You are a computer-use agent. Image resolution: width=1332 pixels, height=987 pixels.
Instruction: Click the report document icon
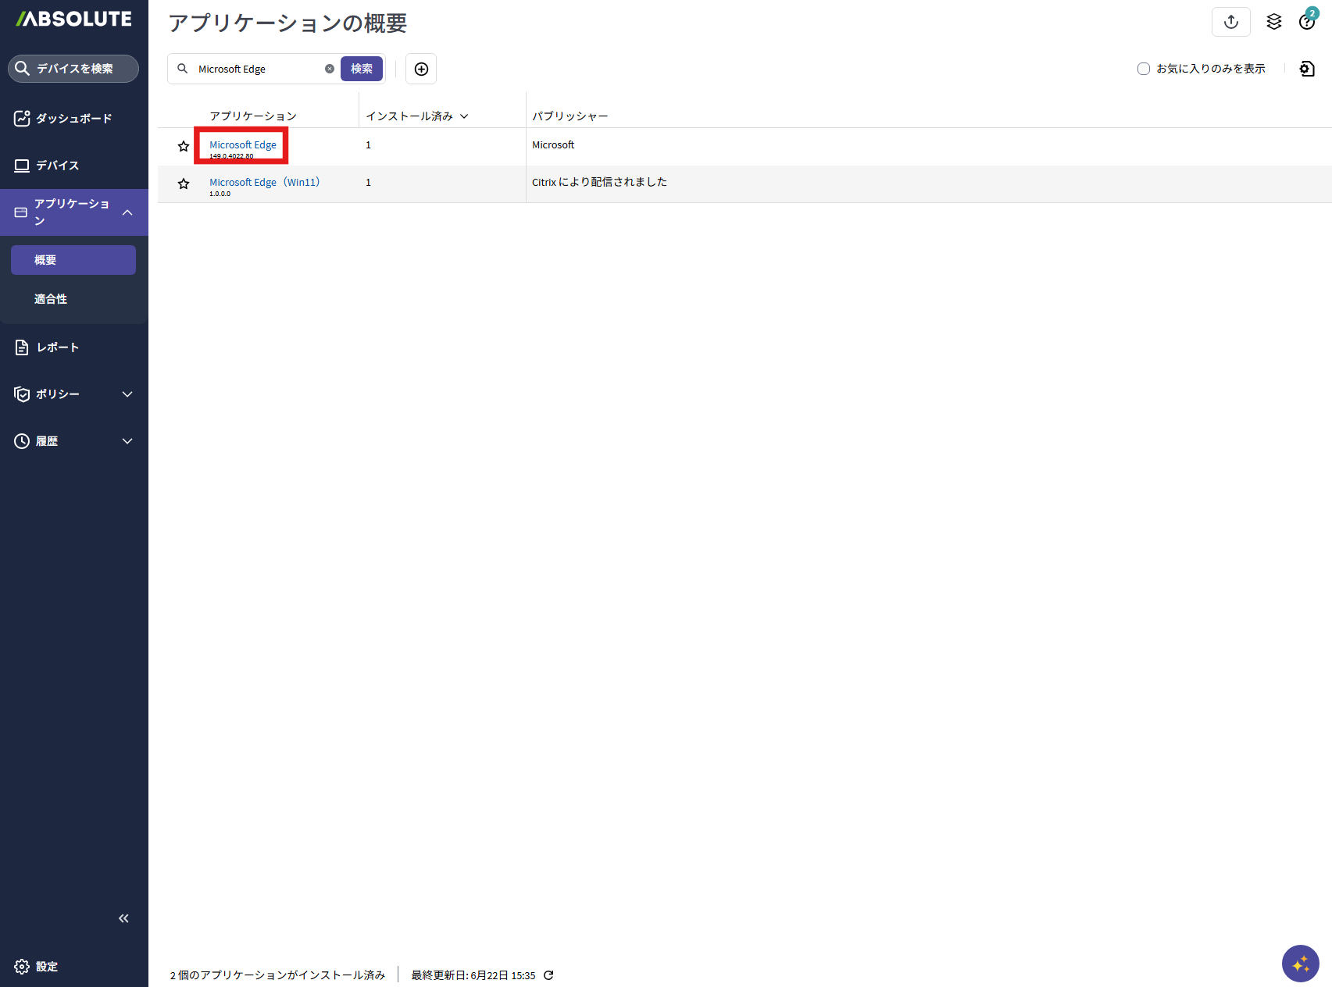pyautogui.click(x=22, y=347)
